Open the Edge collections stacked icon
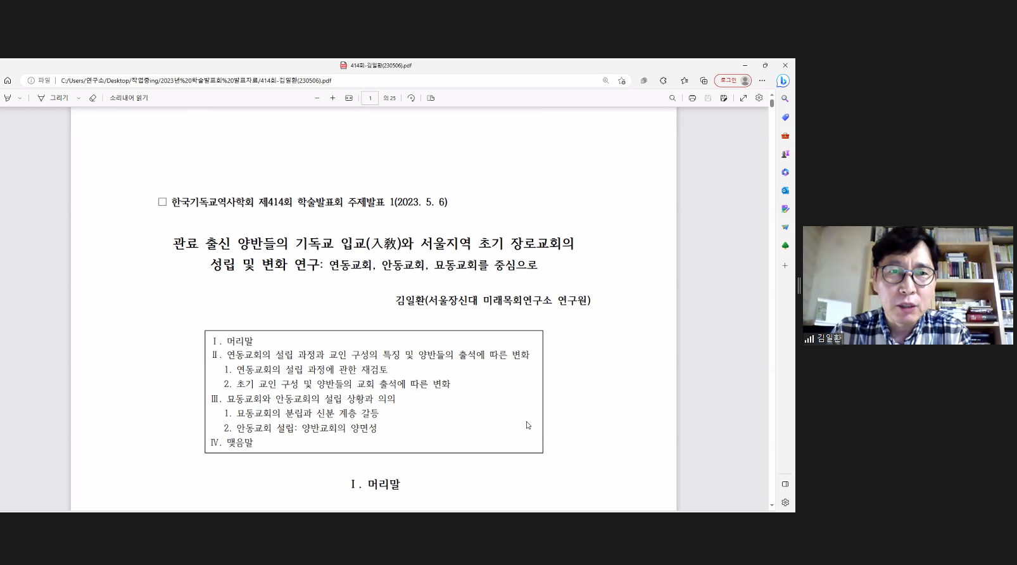This screenshot has width=1017, height=565. pos(643,80)
